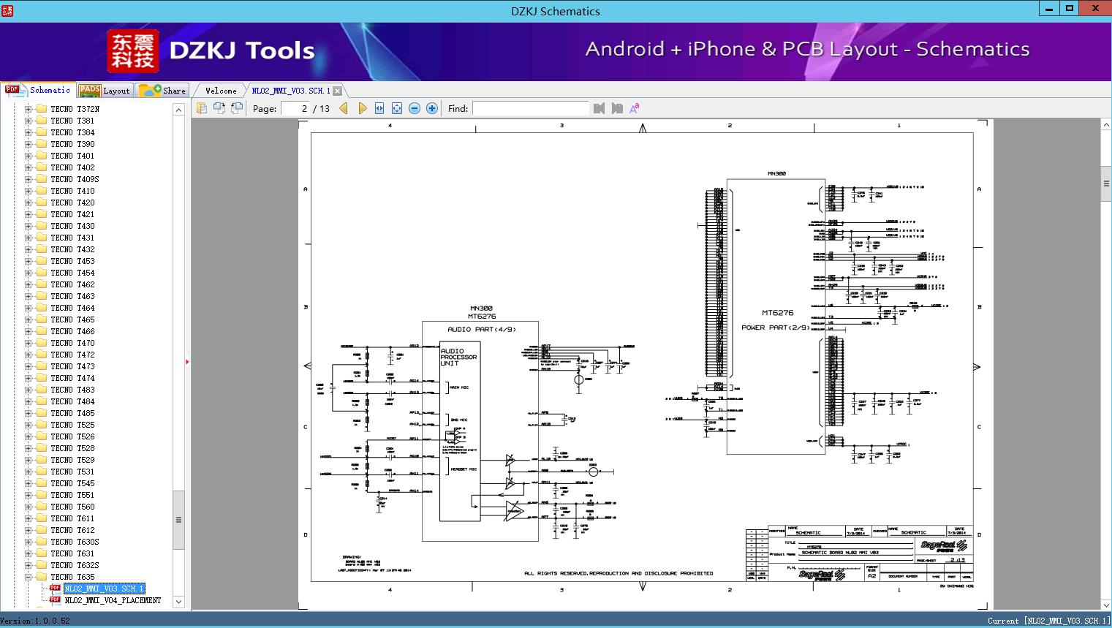Image resolution: width=1112 pixels, height=628 pixels.
Task: Click the tree panel scrollbar thumb
Action: 178,520
